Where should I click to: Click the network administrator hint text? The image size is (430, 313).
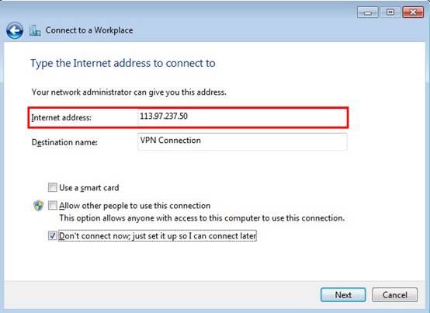coord(129,92)
